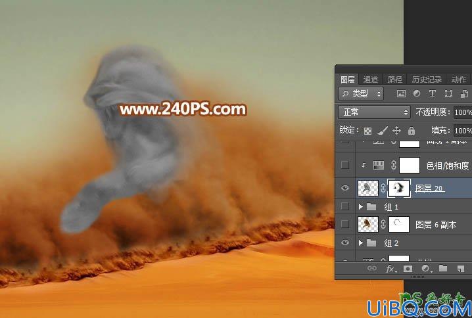The image size is (472, 318).
Task: Select 色相/饱和度 mask thumbnail
Action: click(410, 165)
